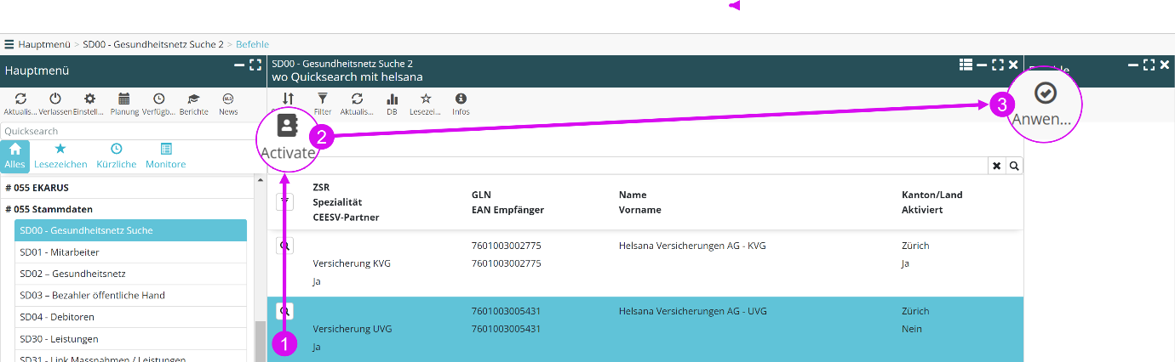Open the News icon
The height and width of the screenshot is (362, 1175).
[x=228, y=99]
